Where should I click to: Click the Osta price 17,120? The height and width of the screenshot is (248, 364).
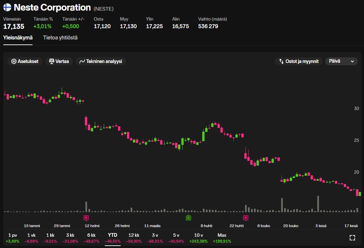[x=102, y=26]
